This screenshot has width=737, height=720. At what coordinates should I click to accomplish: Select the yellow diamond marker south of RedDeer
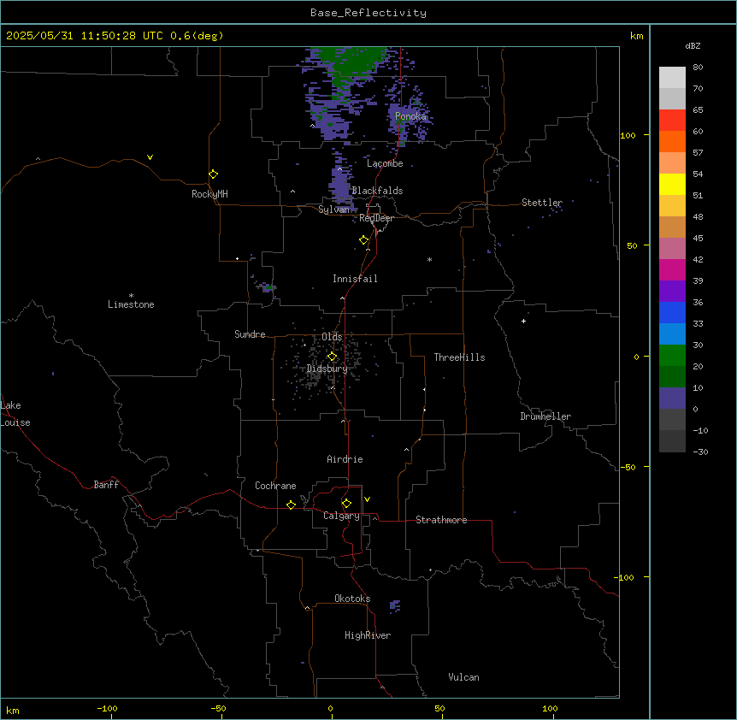click(x=364, y=240)
